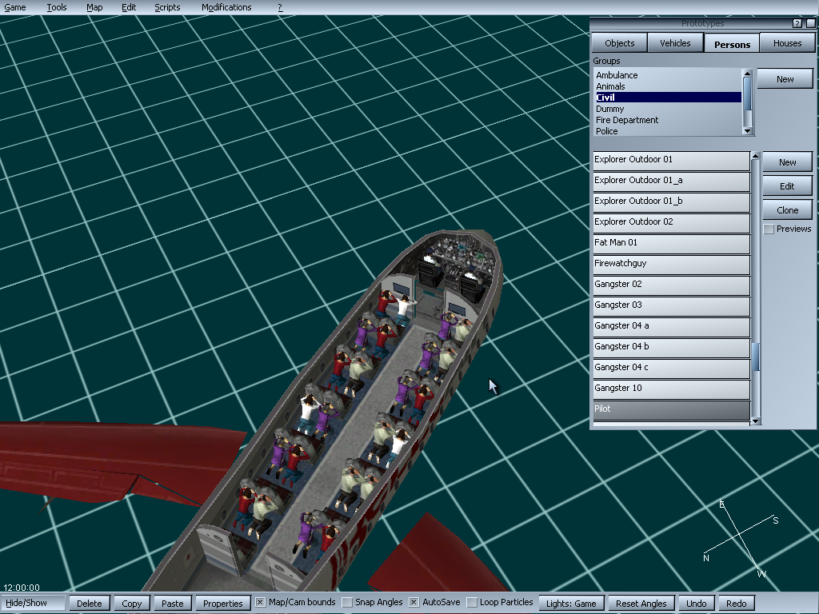Open the Modifications menu

click(226, 7)
